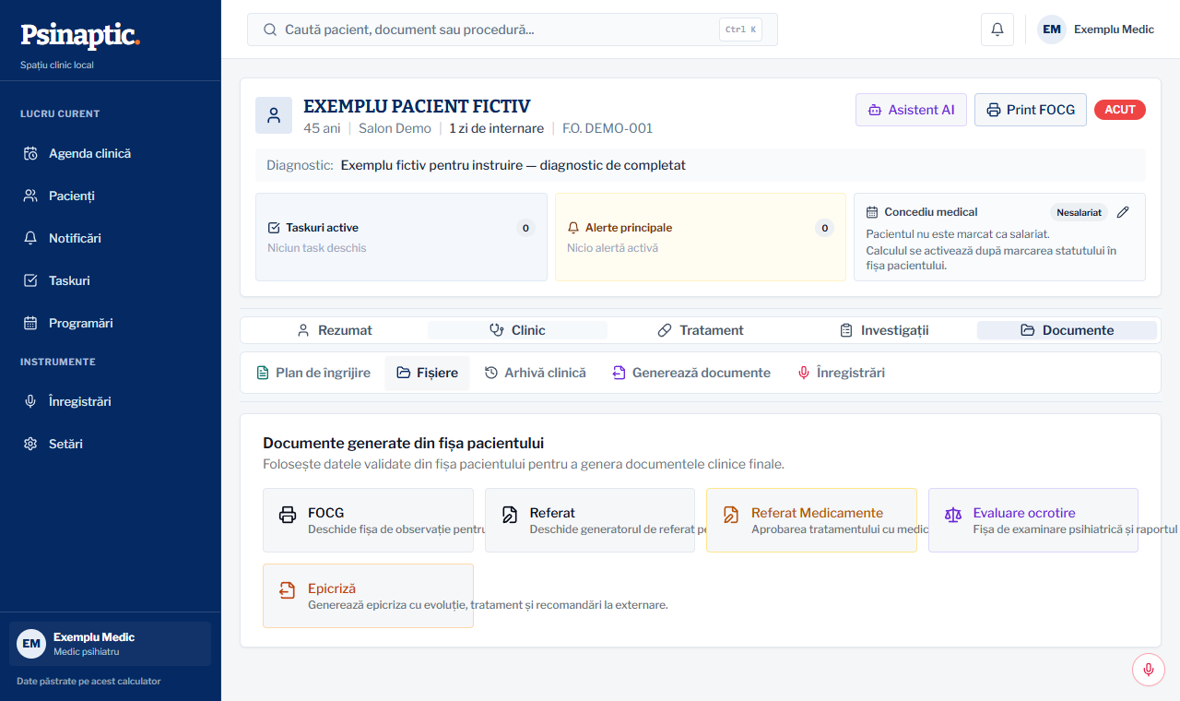
Task: Click the Epicriză document icon
Action: [288, 590]
